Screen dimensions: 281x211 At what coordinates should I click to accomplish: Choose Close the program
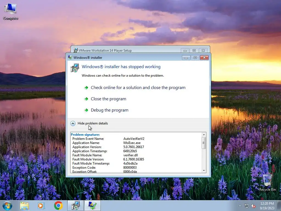coord(108,99)
